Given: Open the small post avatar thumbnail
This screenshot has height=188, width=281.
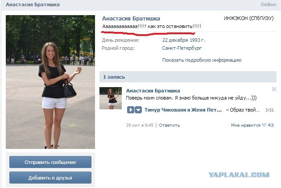Looking at the screenshot, I should (x=111, y=98).
